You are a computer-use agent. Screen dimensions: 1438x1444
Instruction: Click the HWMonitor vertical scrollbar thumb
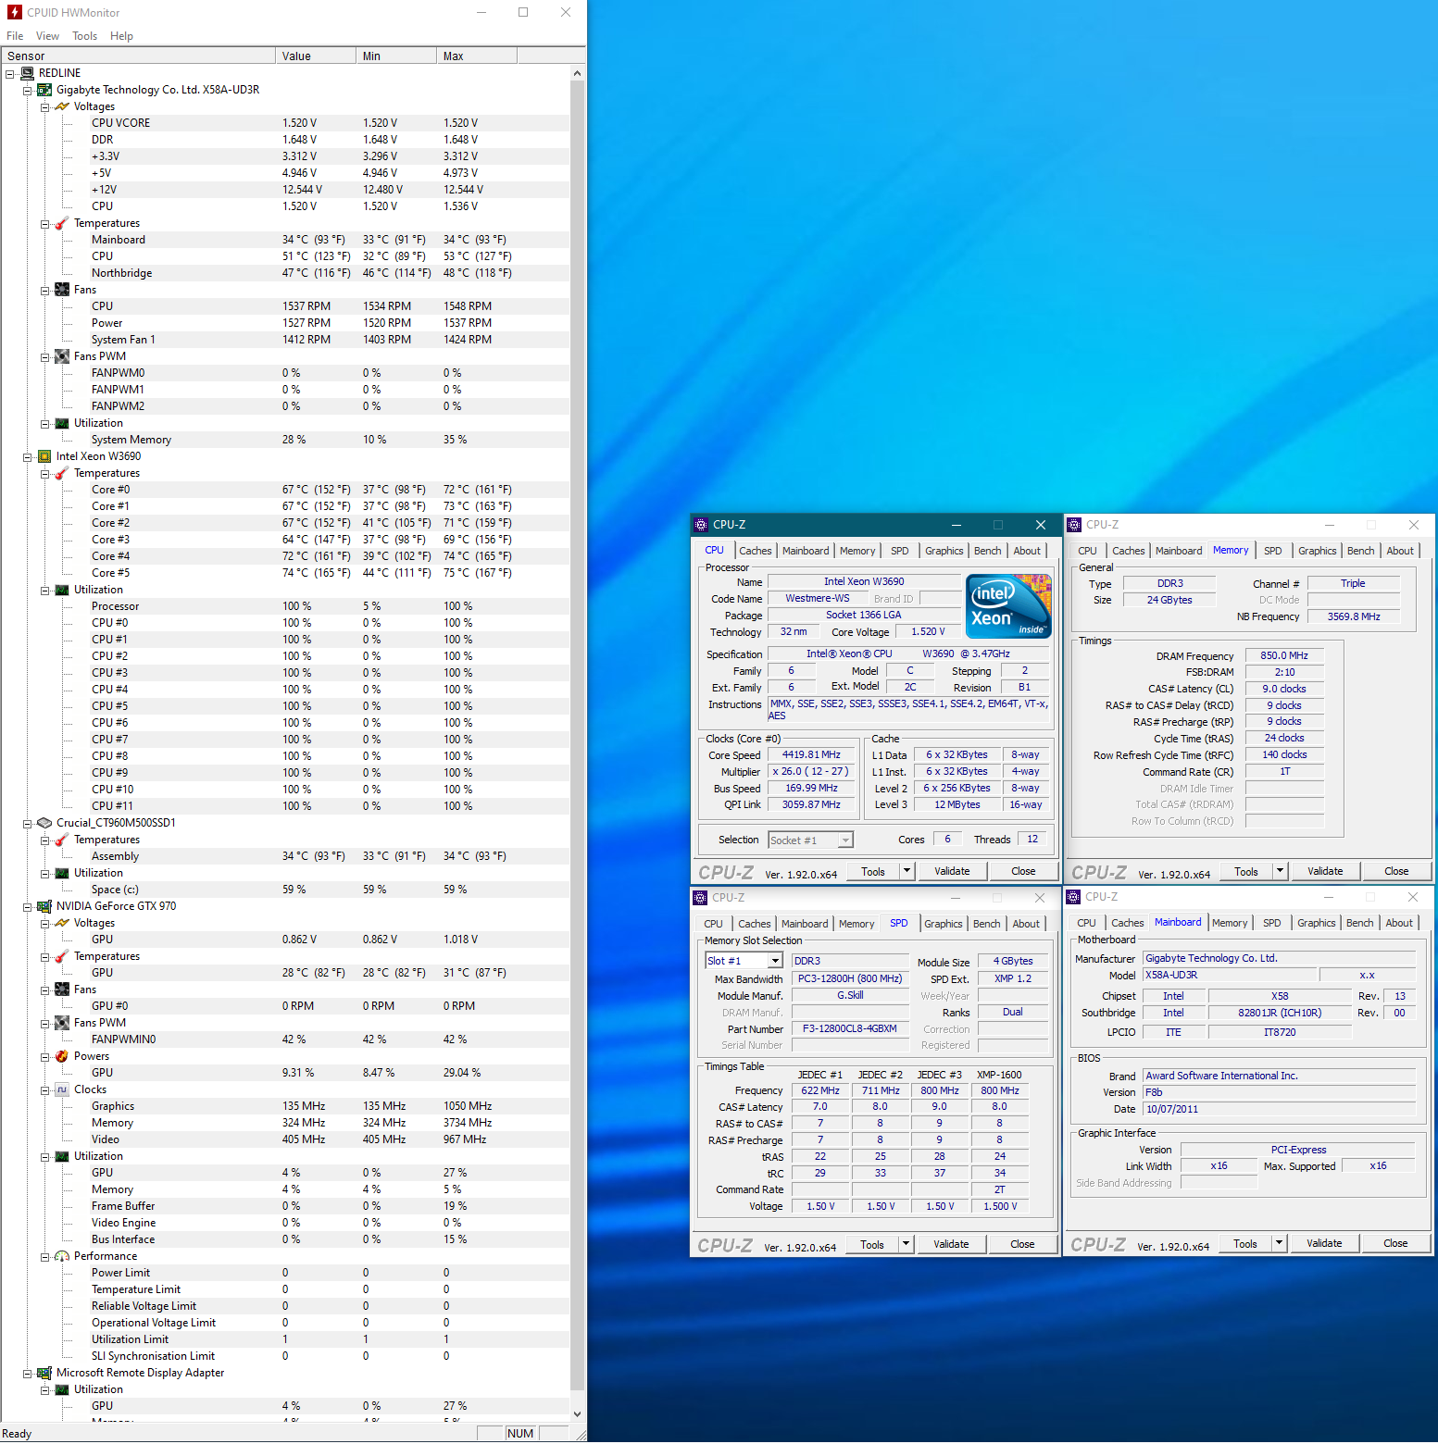(x=578, y=736)
